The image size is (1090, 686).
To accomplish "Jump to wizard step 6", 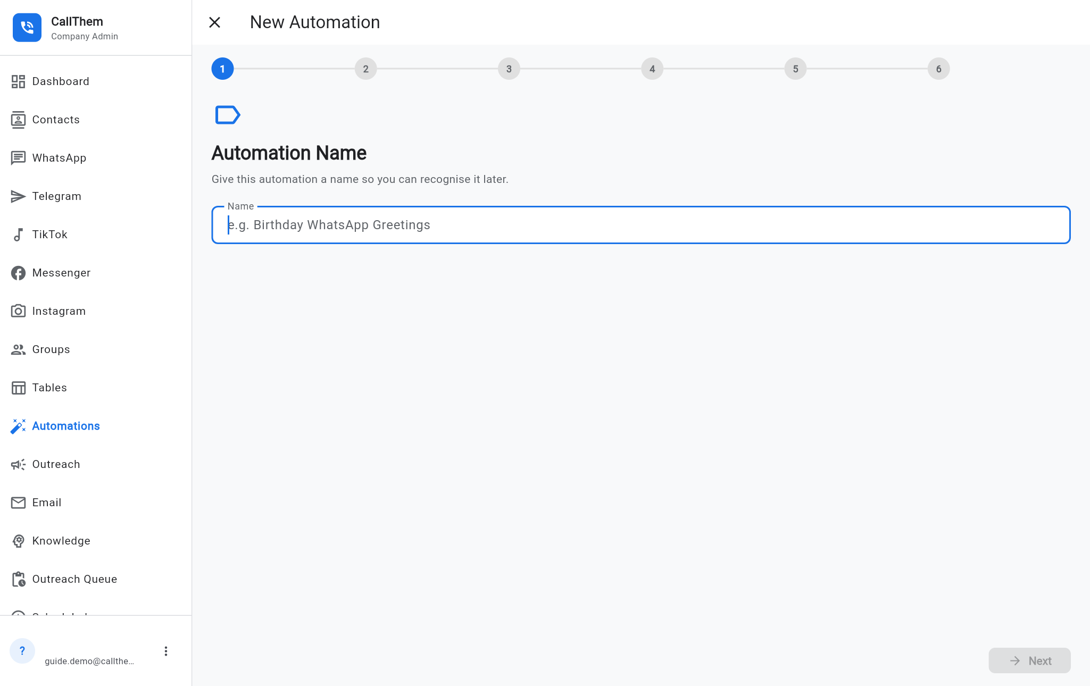I will pyautogui.click(x=939, y=69).
